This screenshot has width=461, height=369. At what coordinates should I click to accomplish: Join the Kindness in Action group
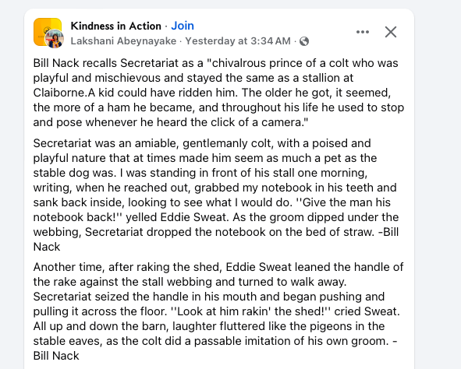click(x=183, y=26)
